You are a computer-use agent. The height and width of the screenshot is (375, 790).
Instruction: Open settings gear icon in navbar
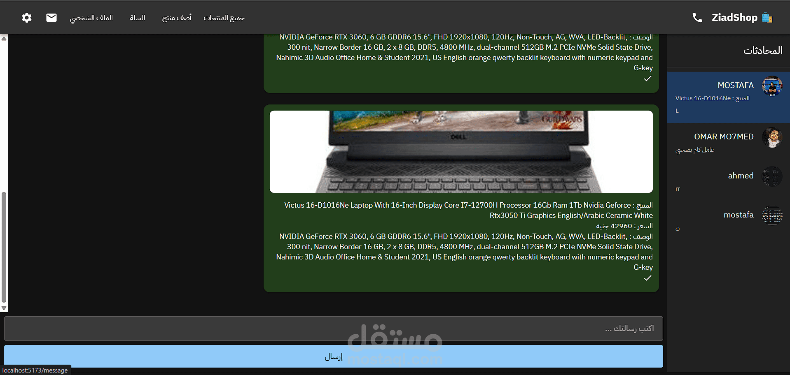pyautogui.click(x=27, y=18)
